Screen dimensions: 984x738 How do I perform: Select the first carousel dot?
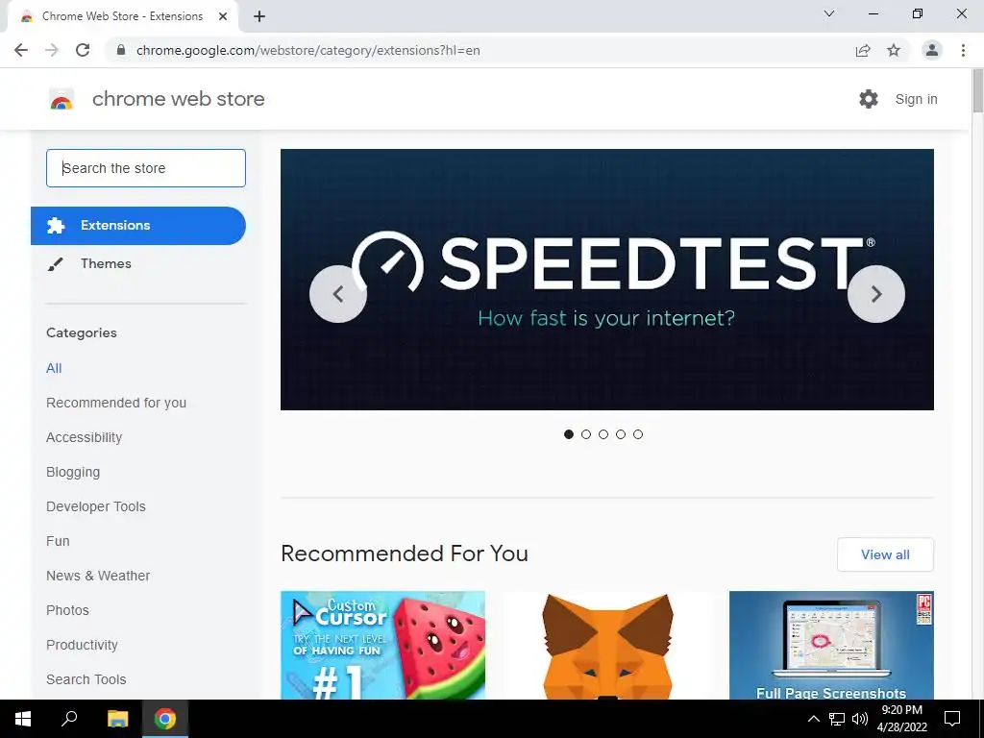[x=569, y=434]
